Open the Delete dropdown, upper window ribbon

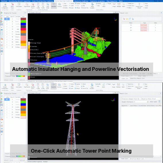coord(66,8)
